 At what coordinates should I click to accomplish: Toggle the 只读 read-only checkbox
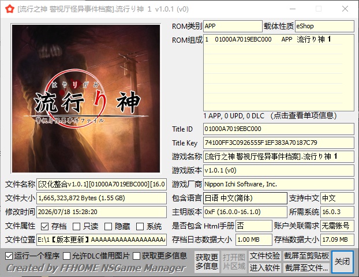coord(76,226)
